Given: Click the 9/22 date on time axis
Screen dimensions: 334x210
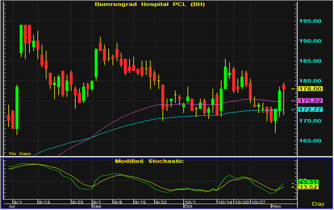Looking at the screenshot, I should pyautogui.click(x=161, y=202).
